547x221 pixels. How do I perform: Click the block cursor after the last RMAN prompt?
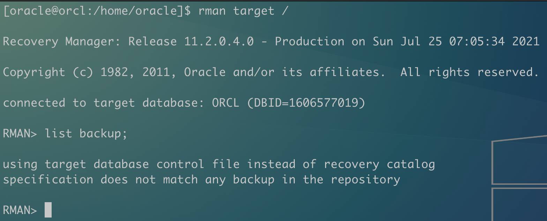pyautogui.click(x=48, y=210)
